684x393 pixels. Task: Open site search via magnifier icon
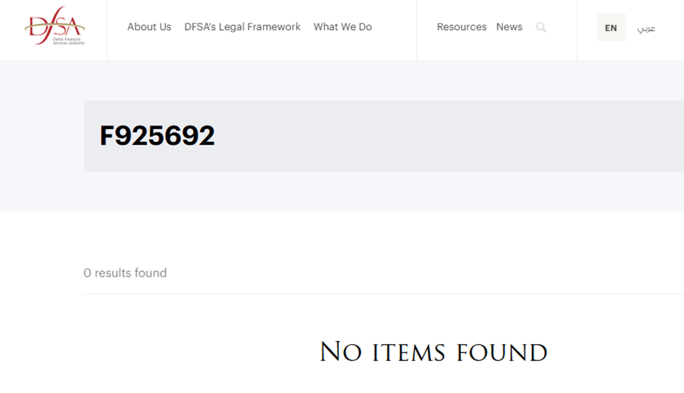pos(541,27)
